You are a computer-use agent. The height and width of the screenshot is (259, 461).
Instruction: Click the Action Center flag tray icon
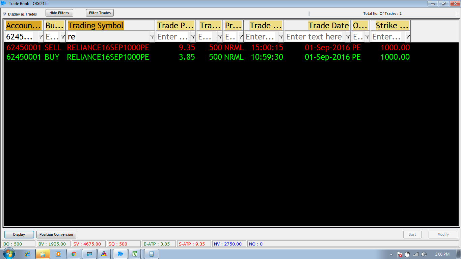pos(400,254)
